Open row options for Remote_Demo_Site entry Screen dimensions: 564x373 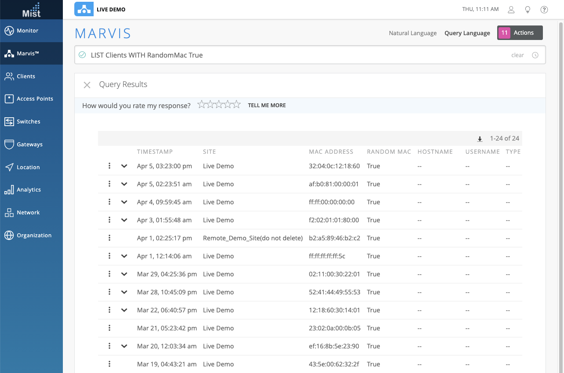pos(109,238)
